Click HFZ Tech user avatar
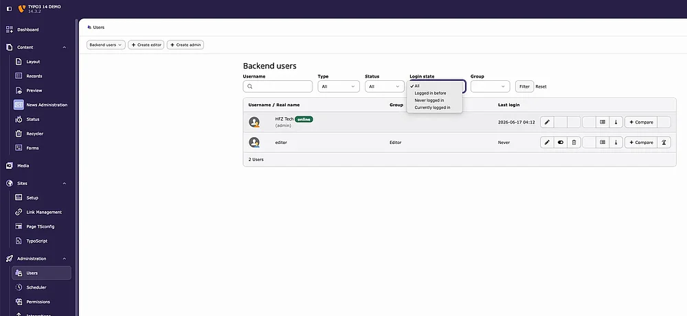 tap(254, 122)
